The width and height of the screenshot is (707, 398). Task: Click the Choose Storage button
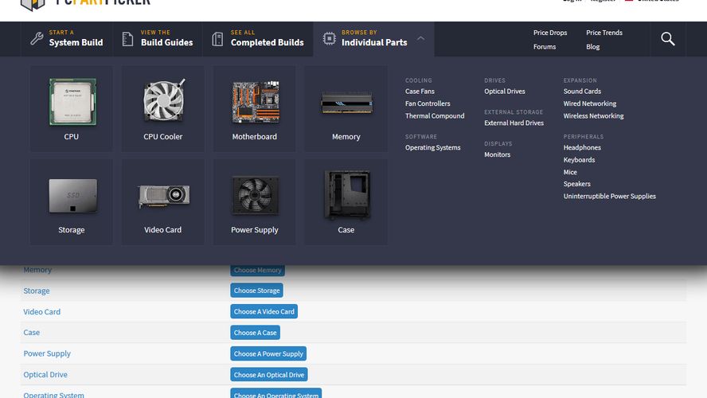coord(256,291)
